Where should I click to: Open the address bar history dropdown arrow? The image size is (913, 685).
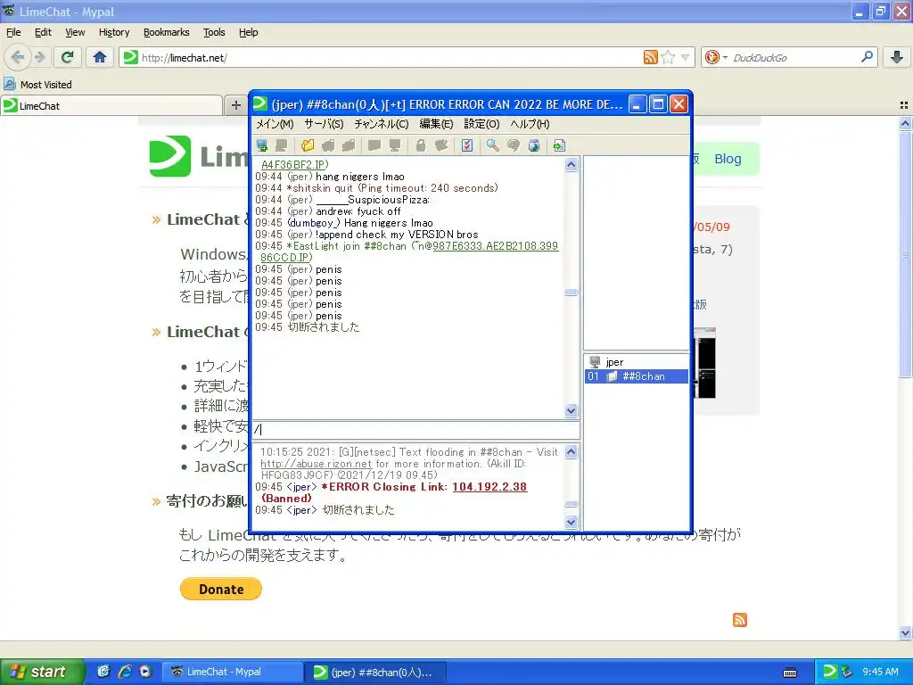click(686, 57)
